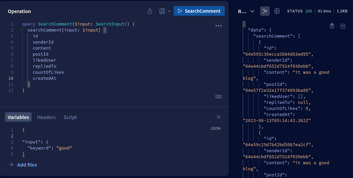The height and width of the screenshot is (178, 353).
Task: Click the Operation panel heading
Action: [19, 11]
